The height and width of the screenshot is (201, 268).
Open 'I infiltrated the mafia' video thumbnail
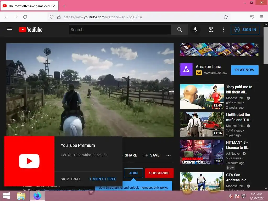click(x=202, y=124)
